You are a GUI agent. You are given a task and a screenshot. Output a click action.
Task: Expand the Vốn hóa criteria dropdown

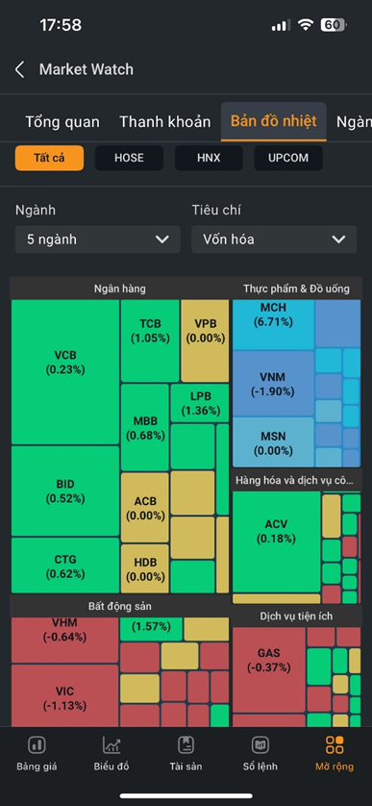pyautogui.click(x=274, y=239)
